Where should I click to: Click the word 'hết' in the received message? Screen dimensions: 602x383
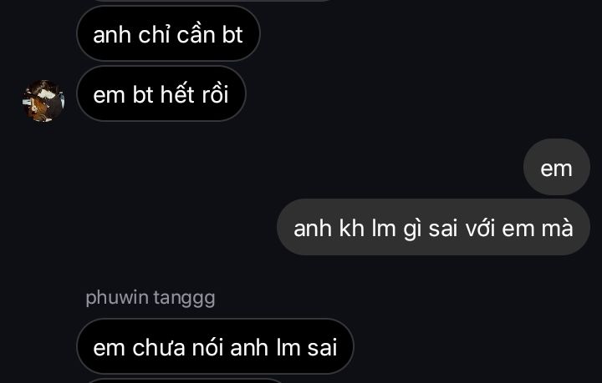click(x=177, y=94)
